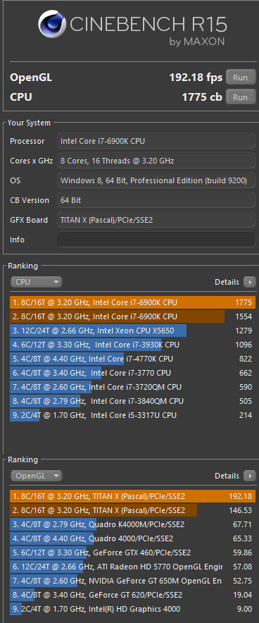Select the i7-4770K CPU ranking row
Image resolution: width=259 pixels, height=623 pixels.
[132, 359]
